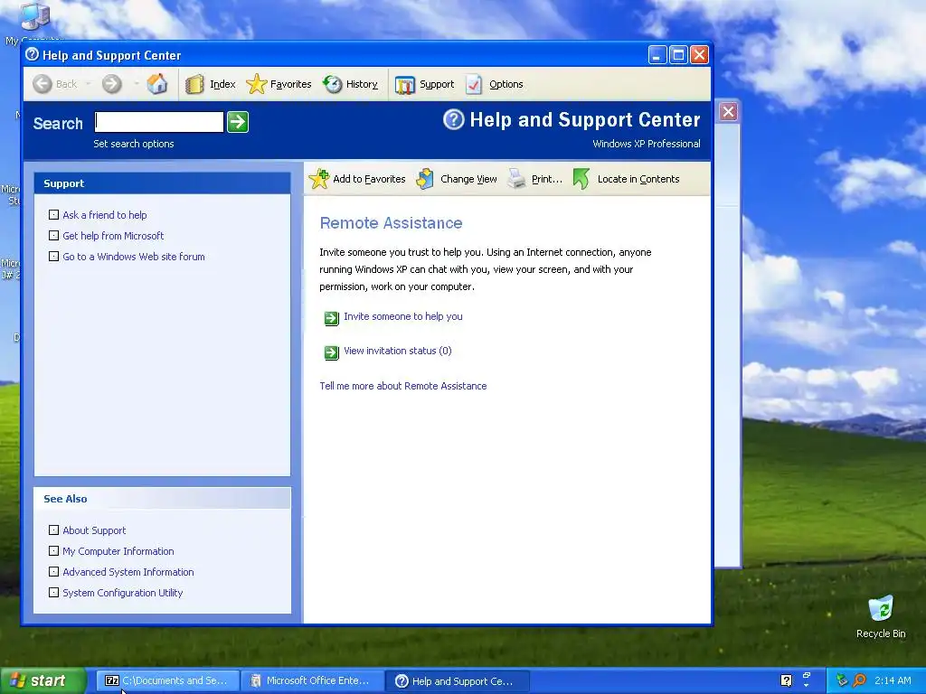Open the Back history dropdown arrow

point(88,84)
